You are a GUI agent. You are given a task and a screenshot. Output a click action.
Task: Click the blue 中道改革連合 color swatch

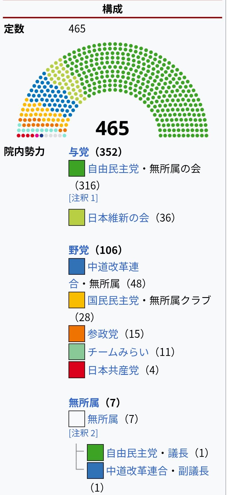coord(77,267)
